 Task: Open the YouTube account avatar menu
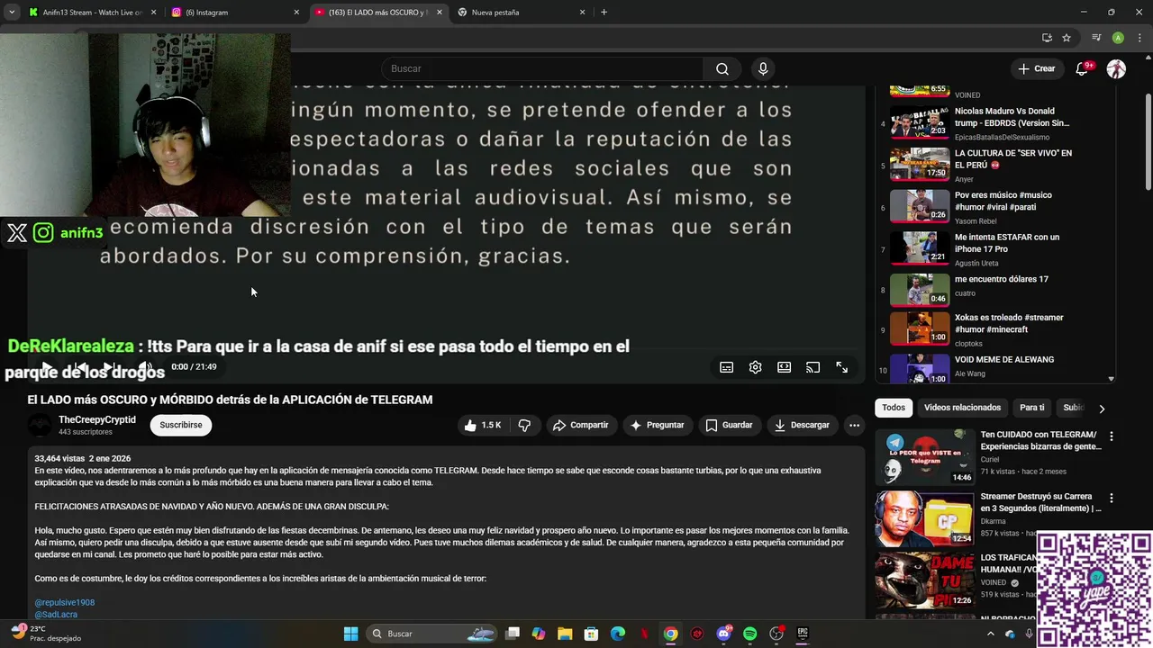[1116, 69]
